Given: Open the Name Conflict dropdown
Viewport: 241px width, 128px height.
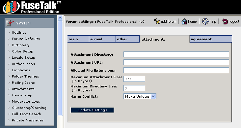Looking at the screenshot, I should tap(140, 96).
